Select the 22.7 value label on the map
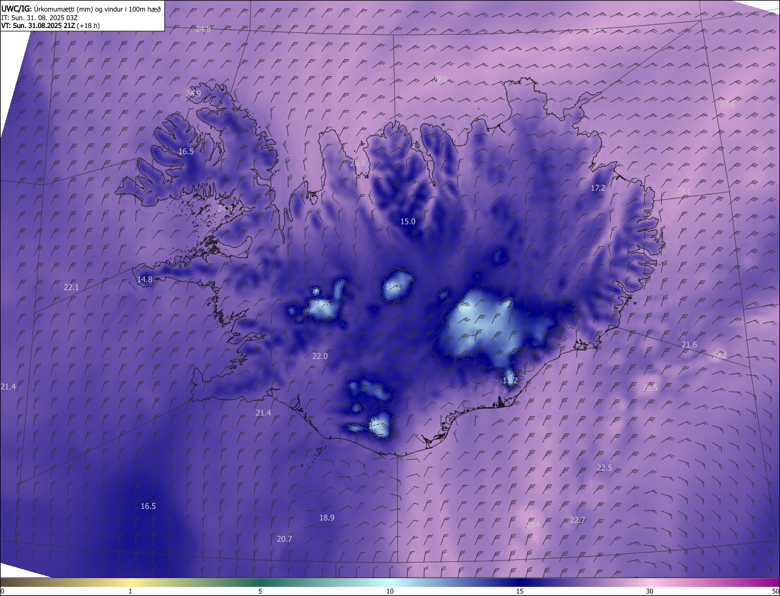 (x=578, y=520)
